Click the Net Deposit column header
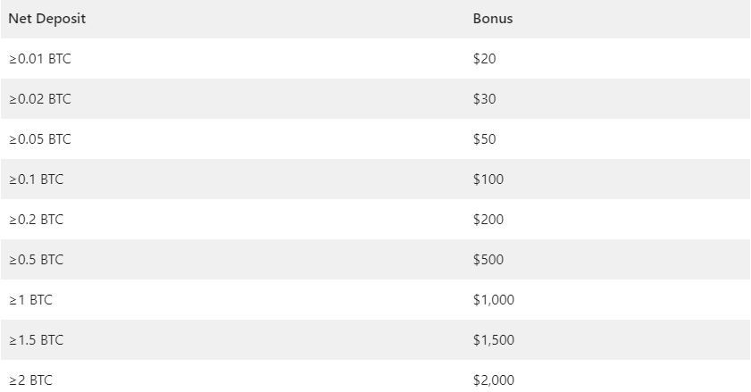Viewport: 751px width, 392px height. [x=47, y=19]
